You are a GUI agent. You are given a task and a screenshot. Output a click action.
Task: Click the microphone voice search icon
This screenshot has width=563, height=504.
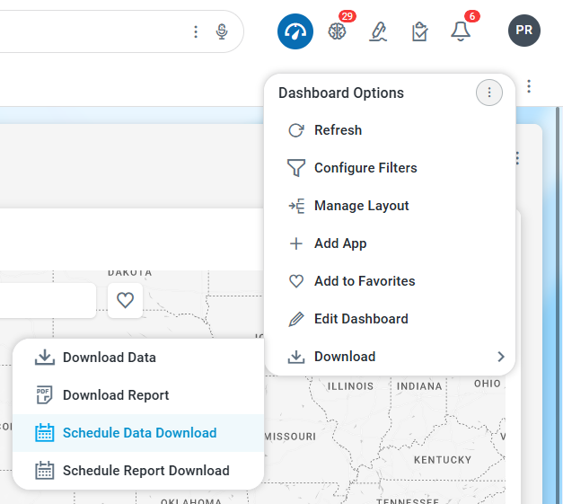(x=222, y=31)
